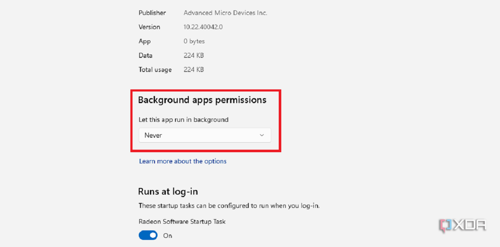Click the blue hyperlink below the highlighted box

pyautogui.click(x=182, y=161)
